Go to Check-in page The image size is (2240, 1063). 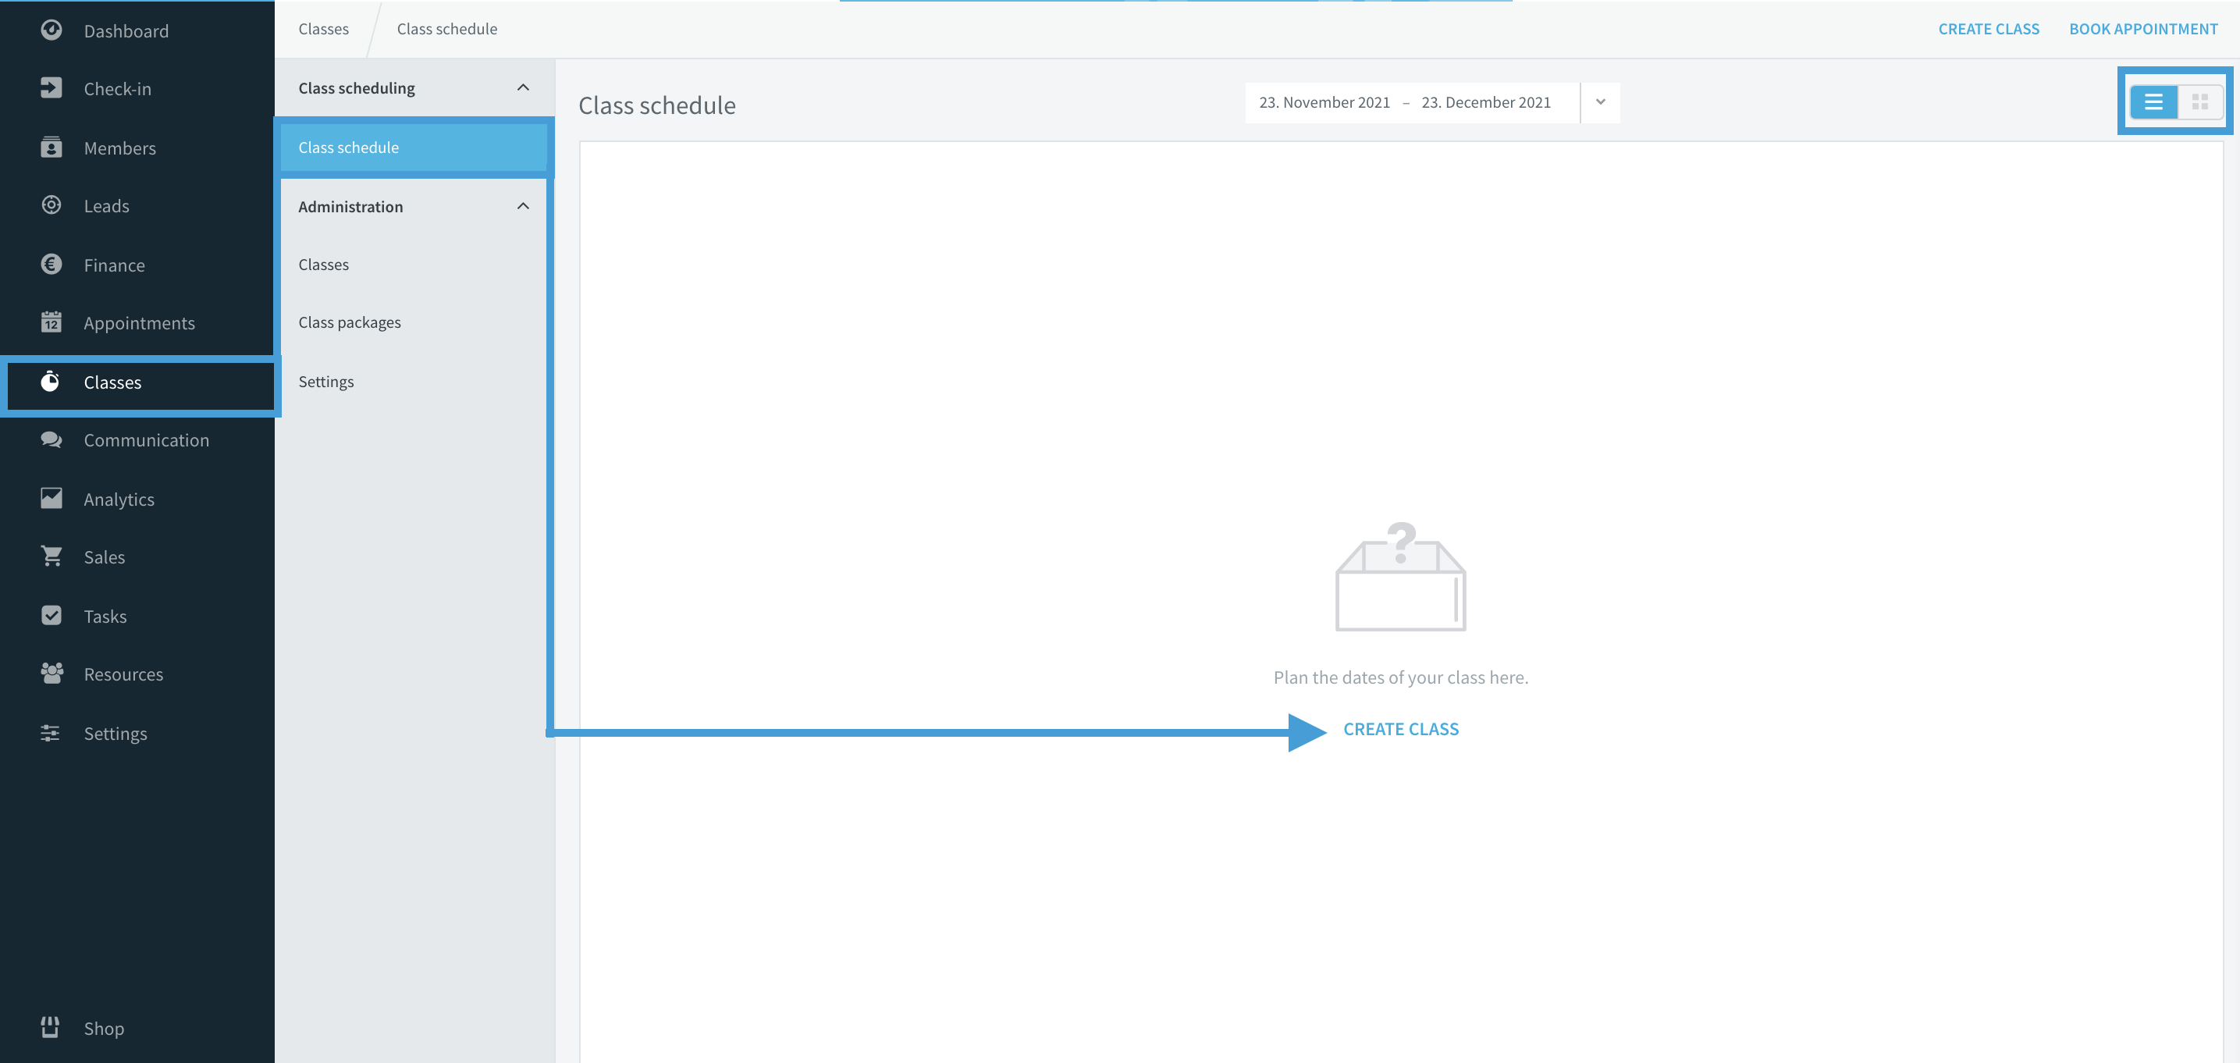tap(117, 89)
